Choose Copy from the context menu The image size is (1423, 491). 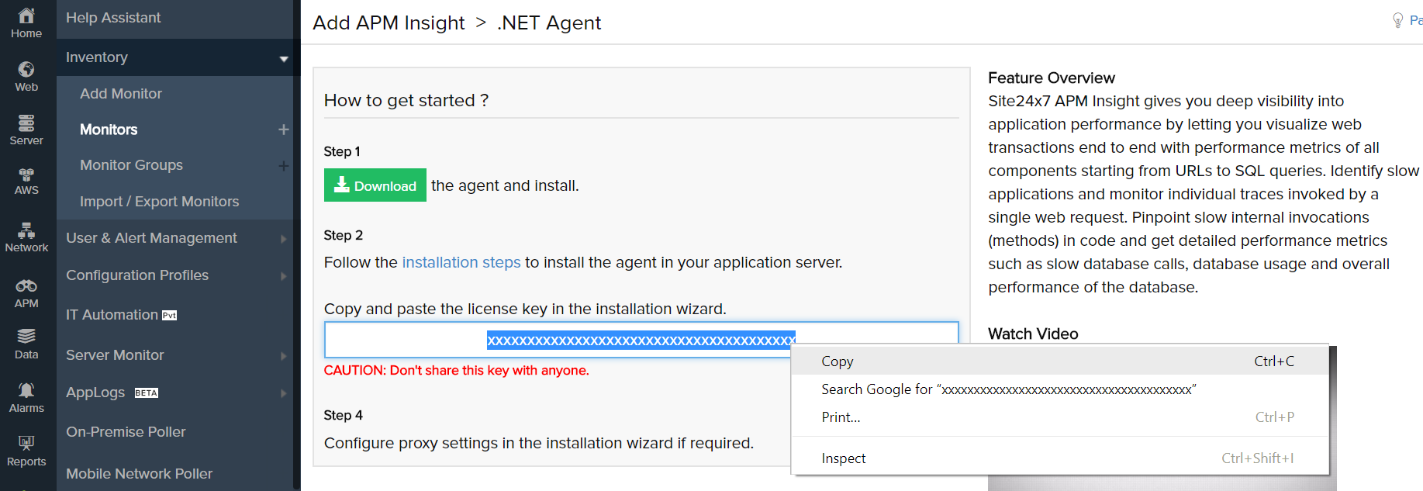pyautogui.click(x=838, y=361)
